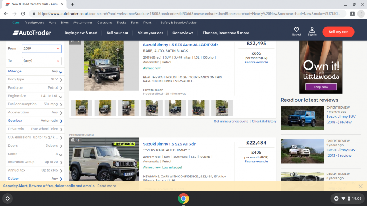Expand the CO2 emissions filter
This screenshot has height=206, width=367.
pyautogui.click(x=35, y=138)
